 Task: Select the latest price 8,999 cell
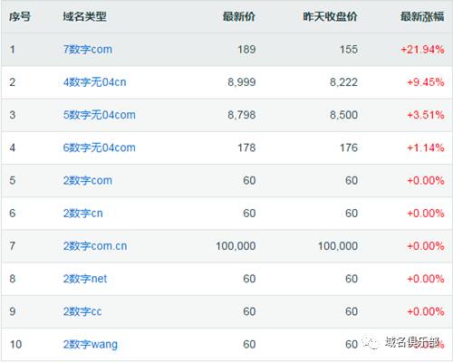[x=242, y=82]
